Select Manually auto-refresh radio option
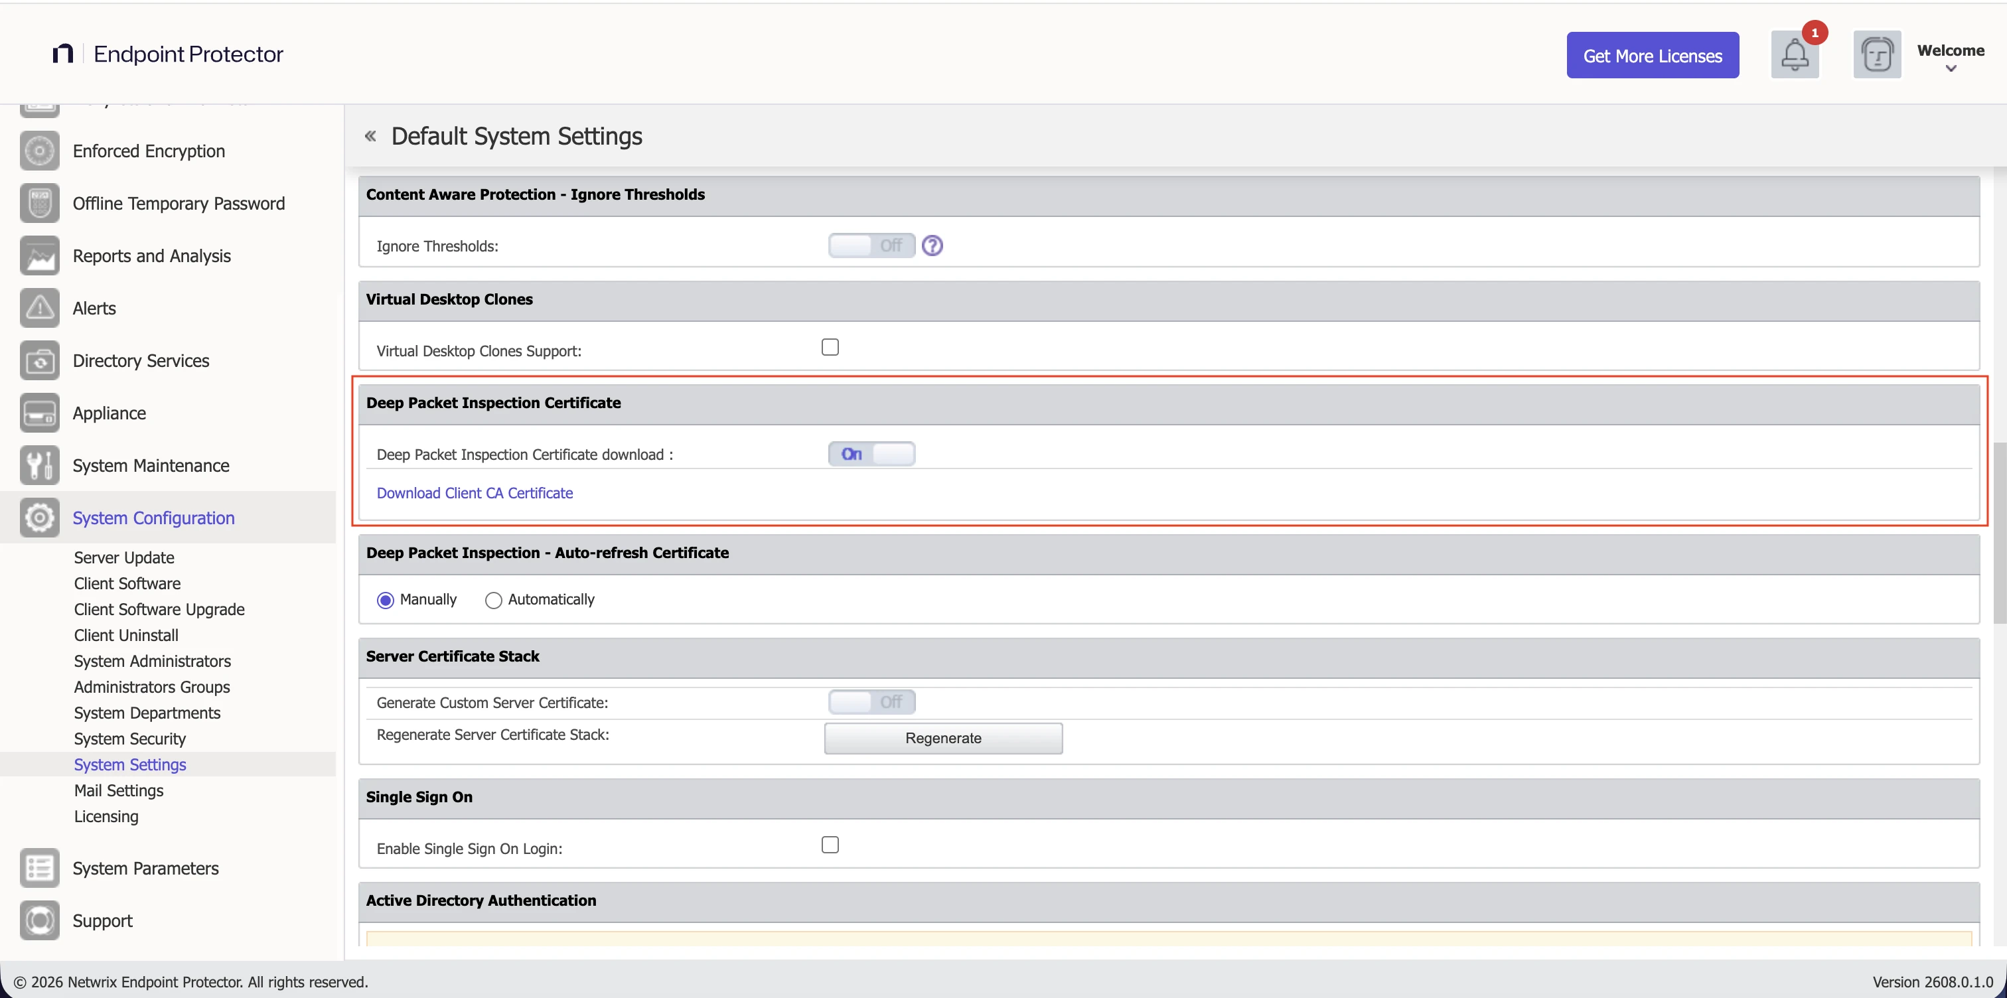 pyautogui.click(x=385, y=600)
